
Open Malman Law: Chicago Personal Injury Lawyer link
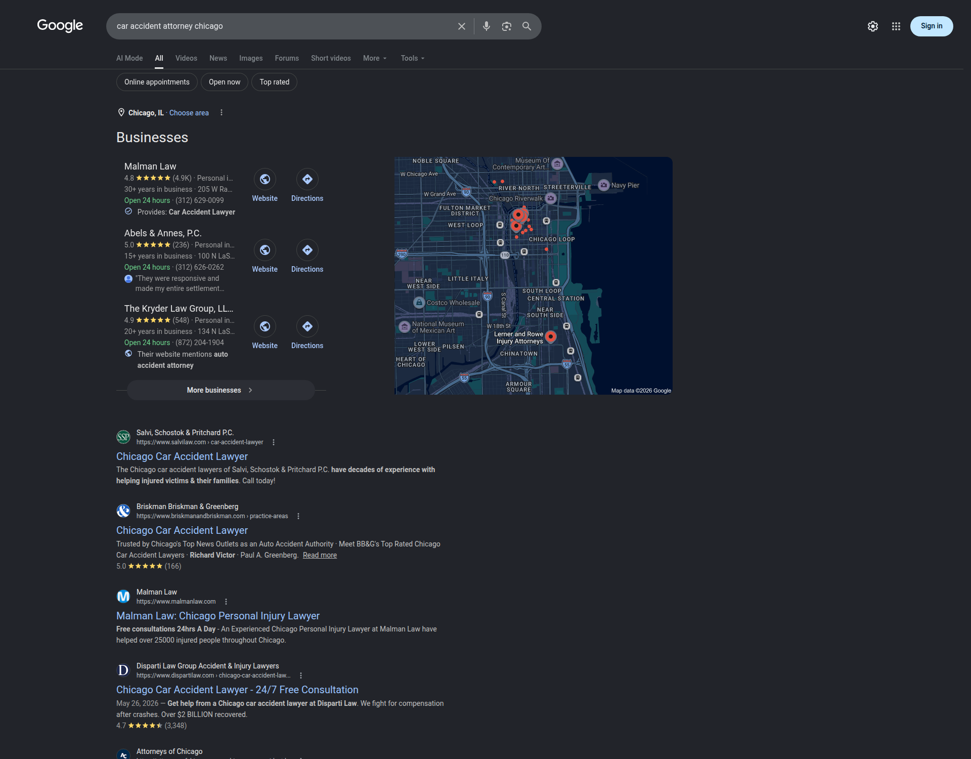(x=218, y=616)
